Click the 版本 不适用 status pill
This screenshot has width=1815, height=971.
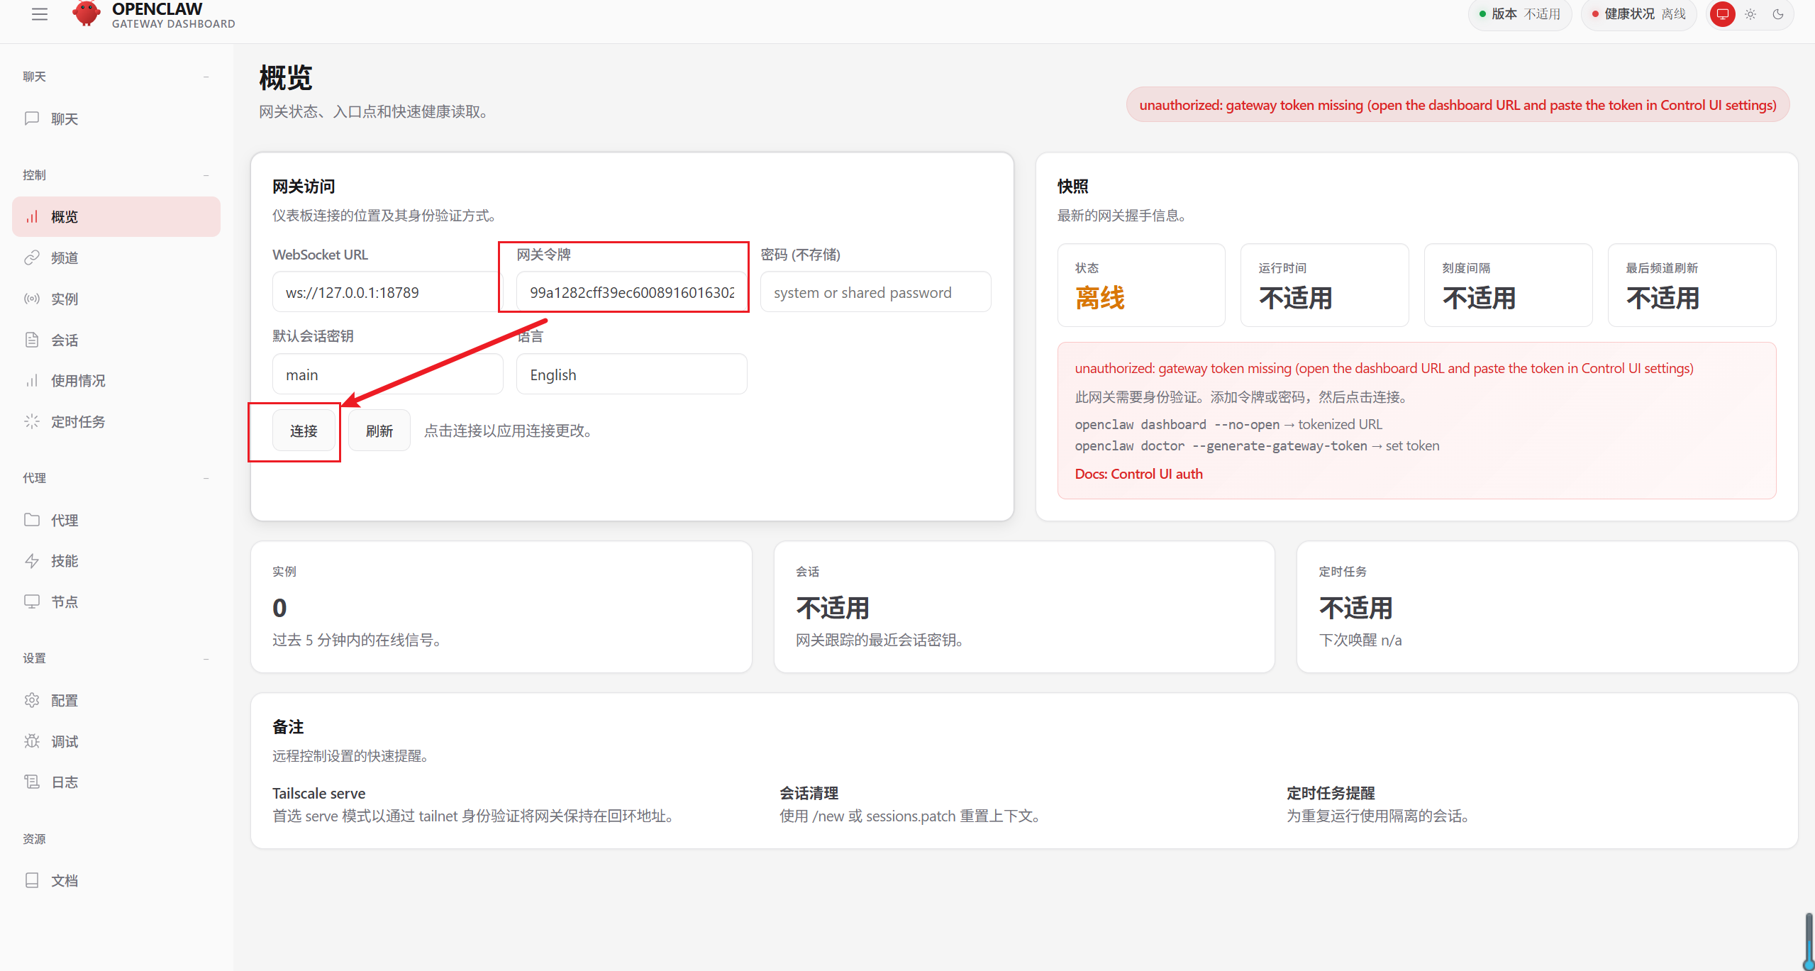[x=1519, y=14]
